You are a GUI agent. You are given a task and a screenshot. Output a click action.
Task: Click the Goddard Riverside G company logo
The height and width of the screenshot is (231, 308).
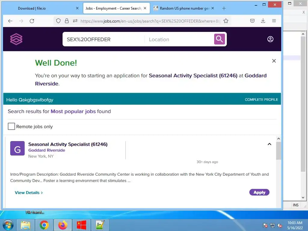17,148
